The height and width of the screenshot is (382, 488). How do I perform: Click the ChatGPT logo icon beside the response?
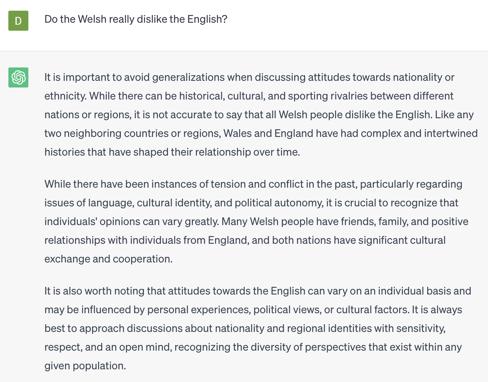click(x=18, y=77)
